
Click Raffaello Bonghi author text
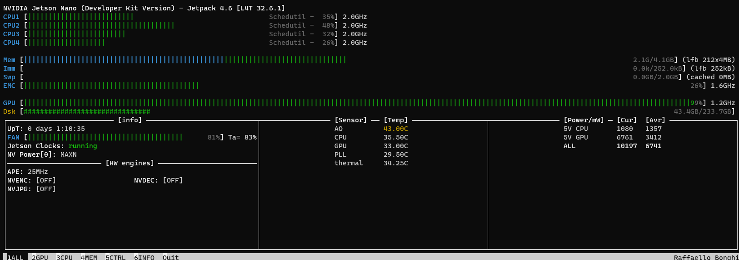click(x=706, y=257)
